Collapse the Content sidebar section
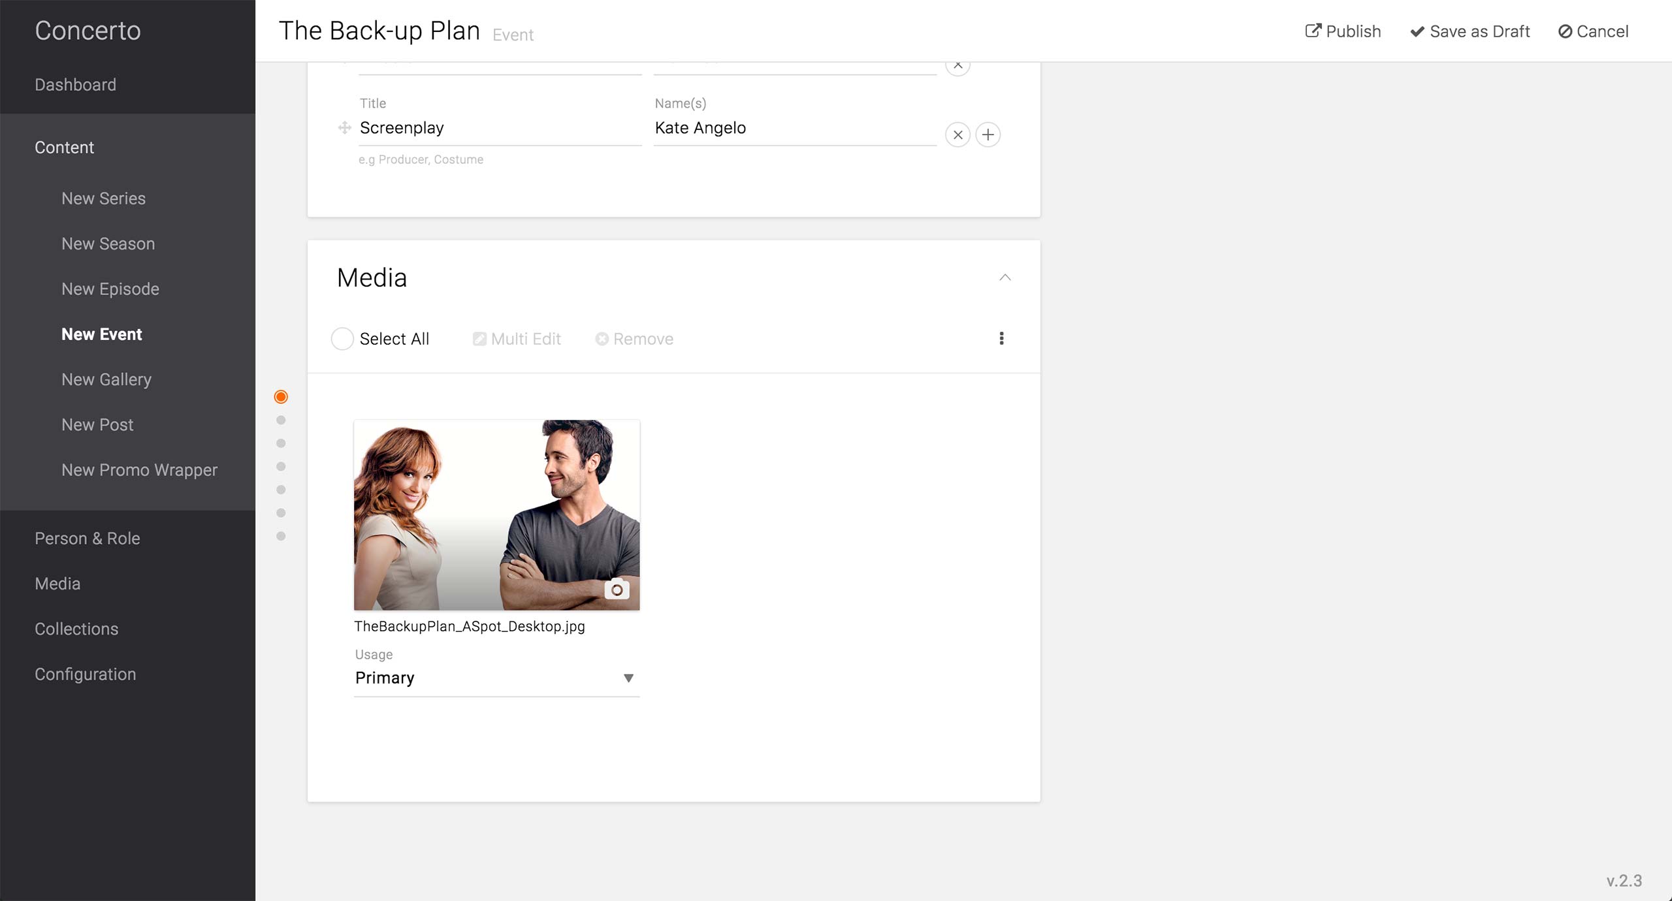Screen dimensions: 1672x901 tap(64, 148)
